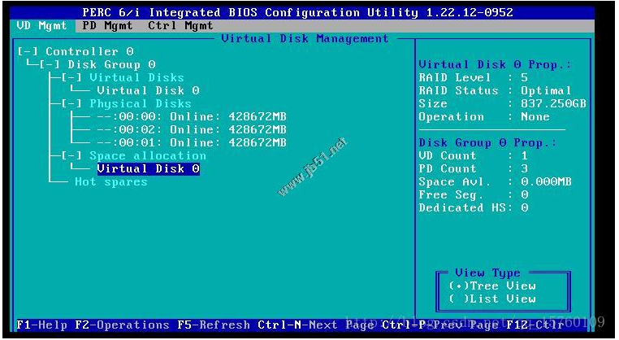Select highlighted Virtual Disk 0 under Space allocation

(x=148, y=169)
